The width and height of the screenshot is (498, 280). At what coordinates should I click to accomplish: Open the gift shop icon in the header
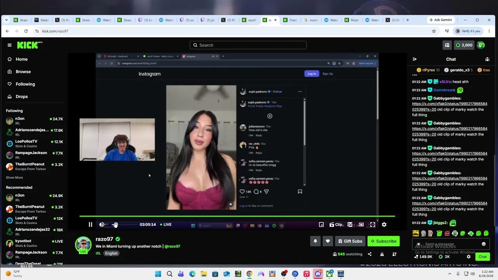[x=447, y=45]
